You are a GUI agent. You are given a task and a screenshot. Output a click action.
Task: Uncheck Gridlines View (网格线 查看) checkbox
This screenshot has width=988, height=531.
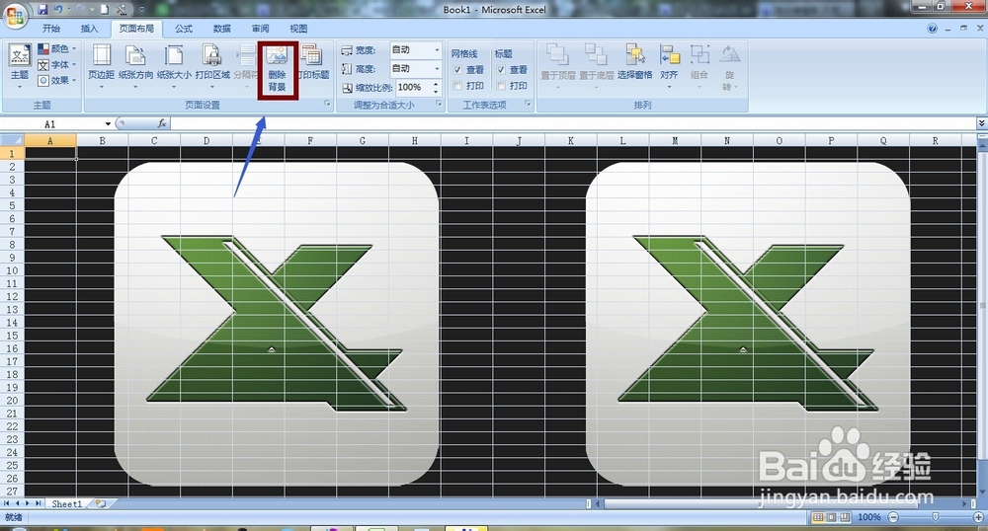coord(458,70)
